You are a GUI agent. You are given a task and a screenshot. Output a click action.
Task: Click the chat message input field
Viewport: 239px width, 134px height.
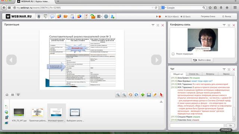point(197,125)
